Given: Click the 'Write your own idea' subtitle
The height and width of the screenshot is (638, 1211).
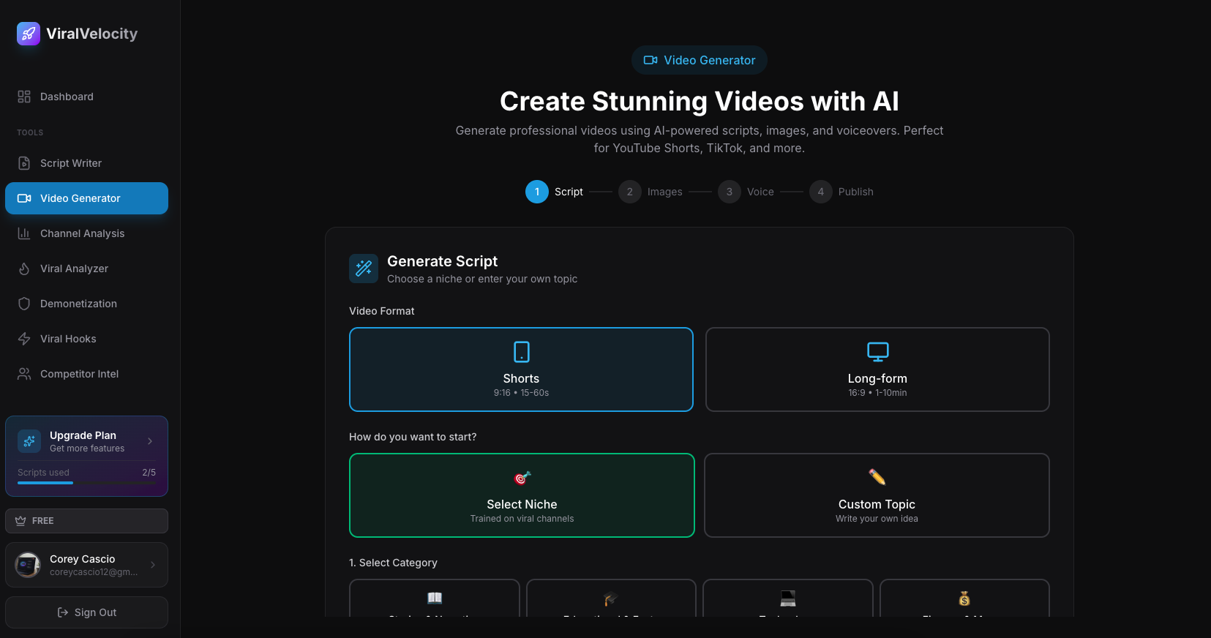Looking at the screenshot, I should [x=877, y=519].
